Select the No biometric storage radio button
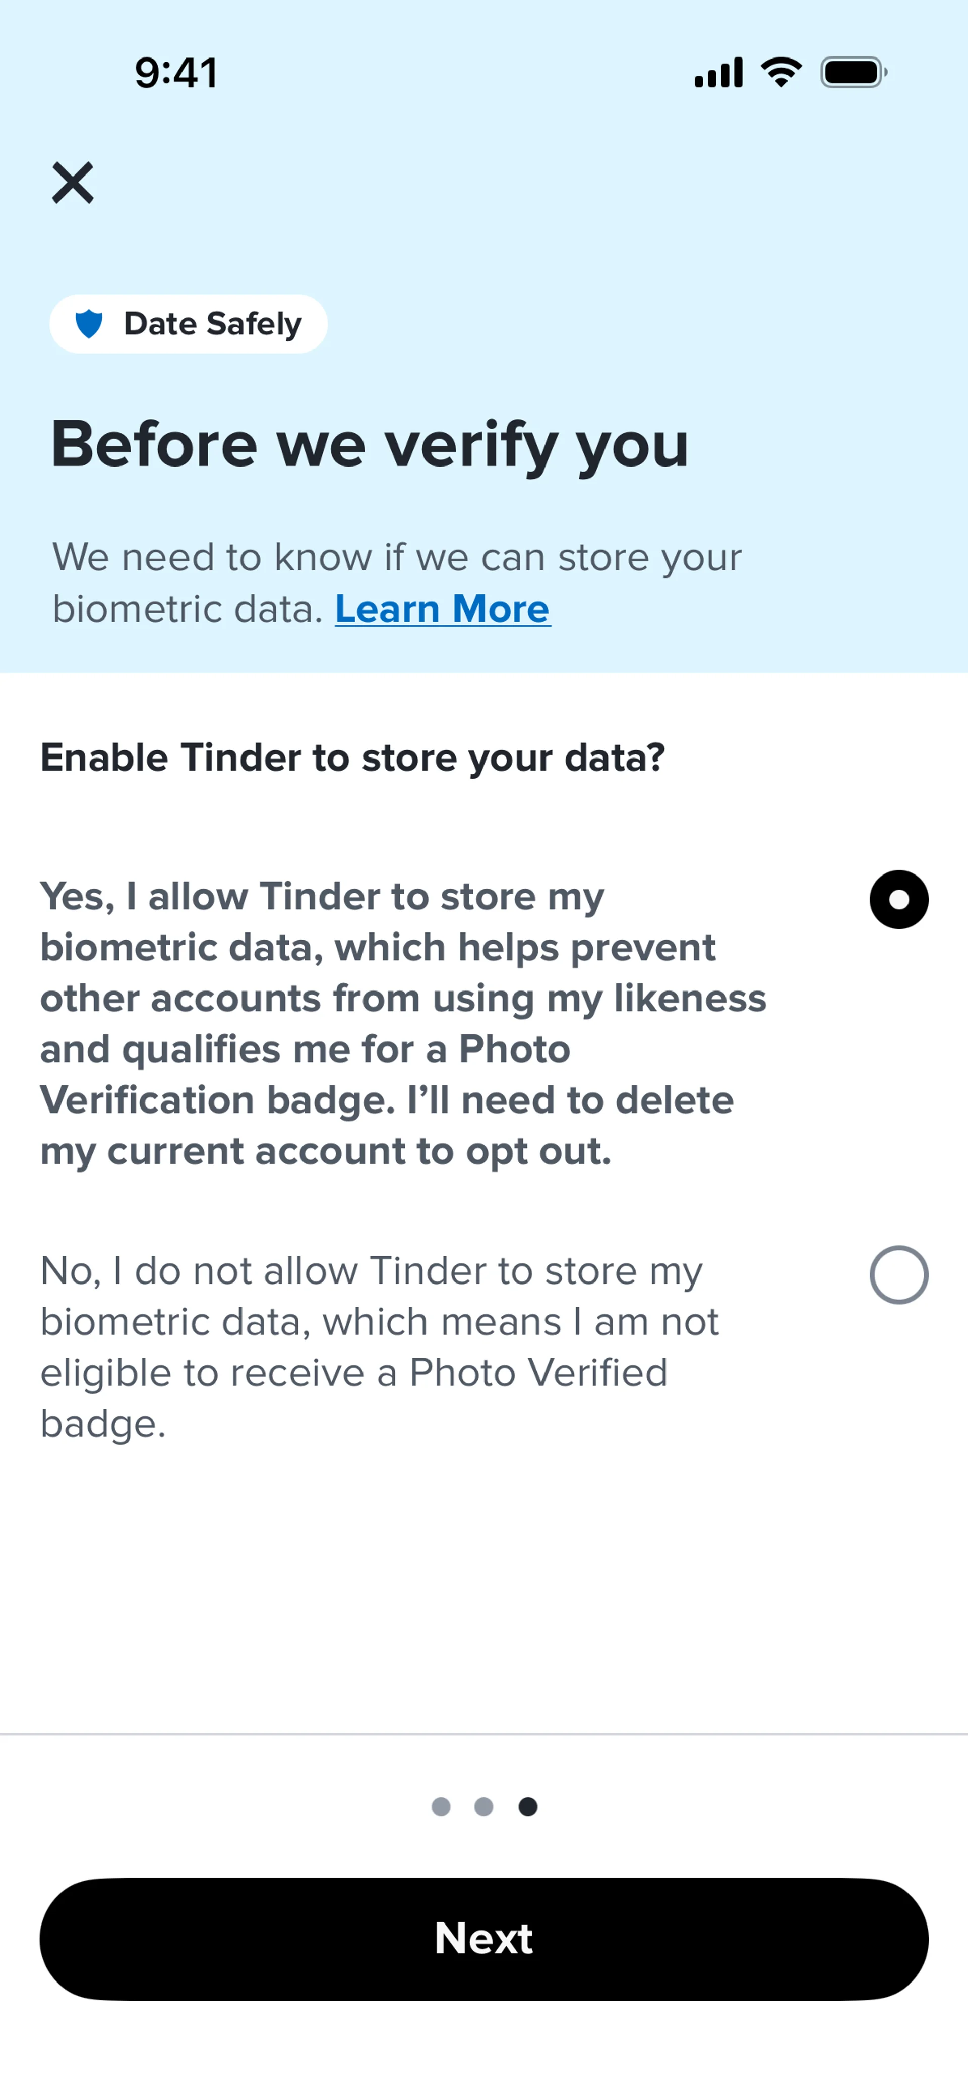Viewport: 968px width, 2099px height. [x=899, y=1274]
